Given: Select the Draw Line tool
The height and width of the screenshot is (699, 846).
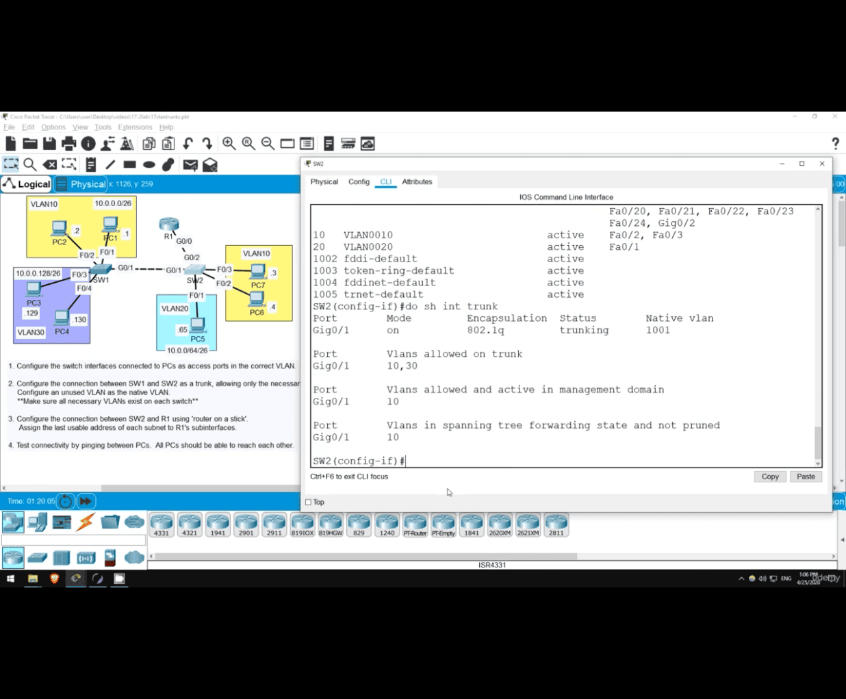Looking at the screenshot, I should 110,164.
